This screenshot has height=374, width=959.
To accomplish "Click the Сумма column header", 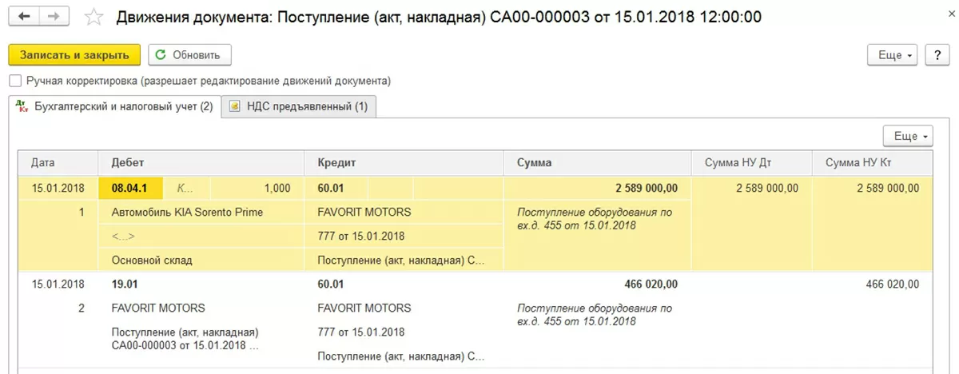I will pos(534,163).
